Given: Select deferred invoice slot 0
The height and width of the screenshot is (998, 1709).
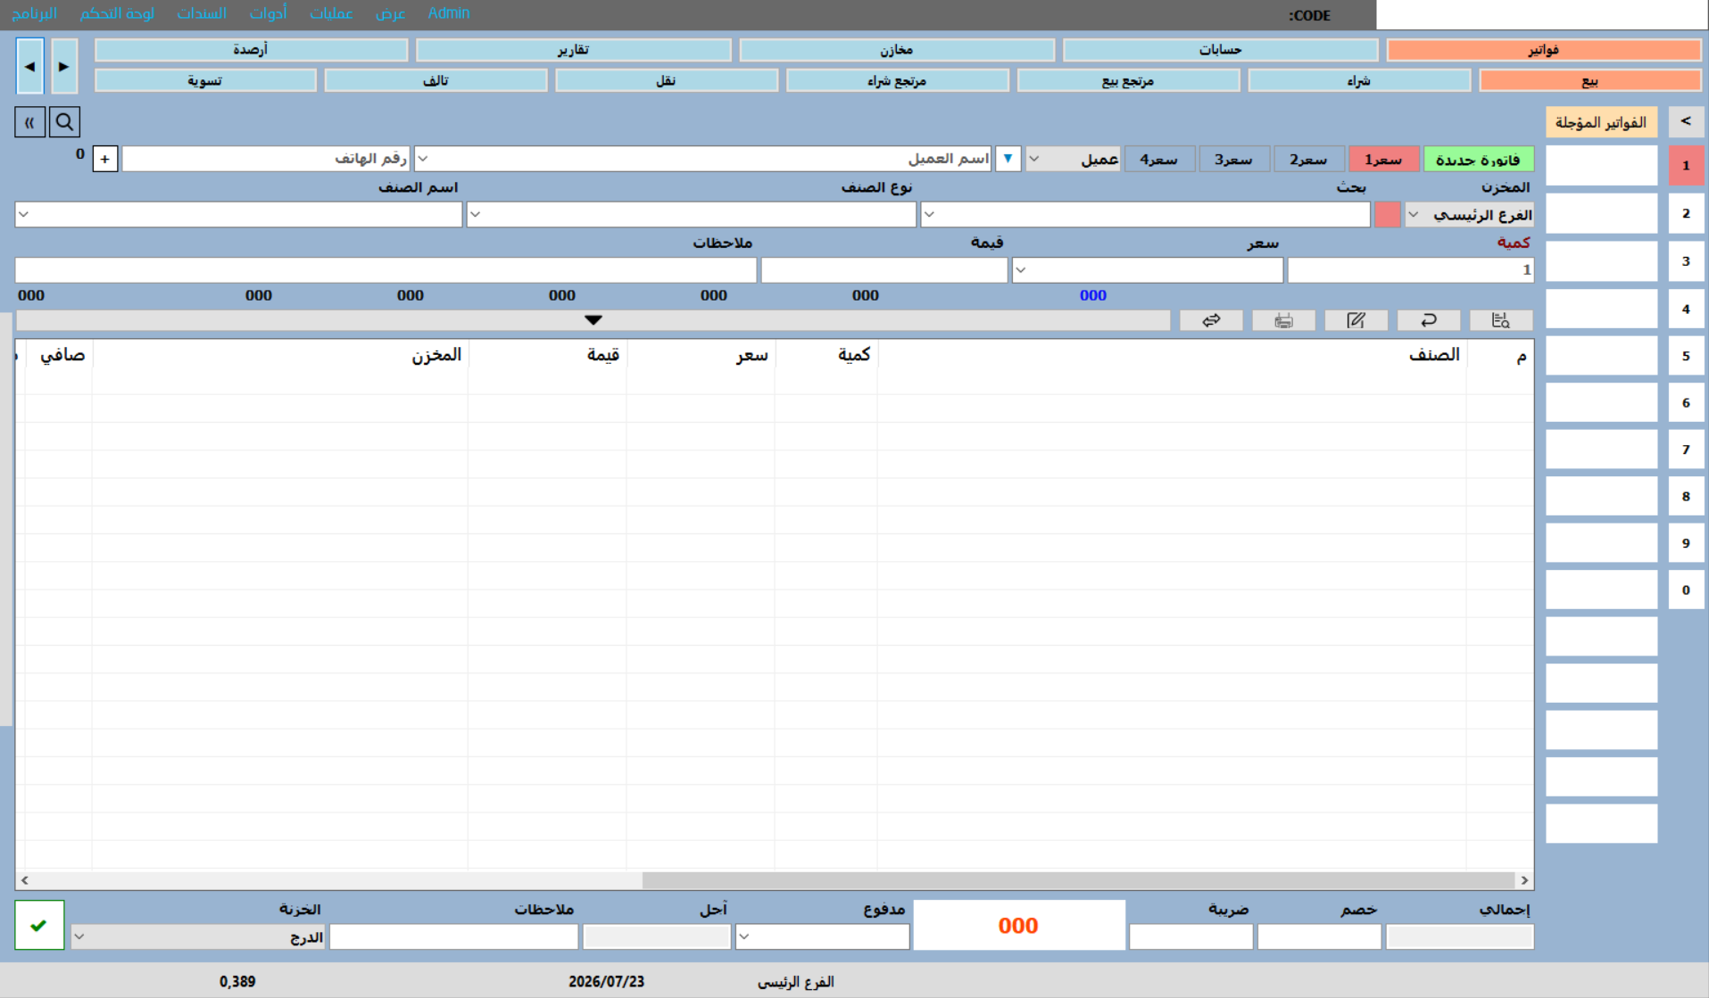Looking at the screenshot, I should pos(1686,590).
